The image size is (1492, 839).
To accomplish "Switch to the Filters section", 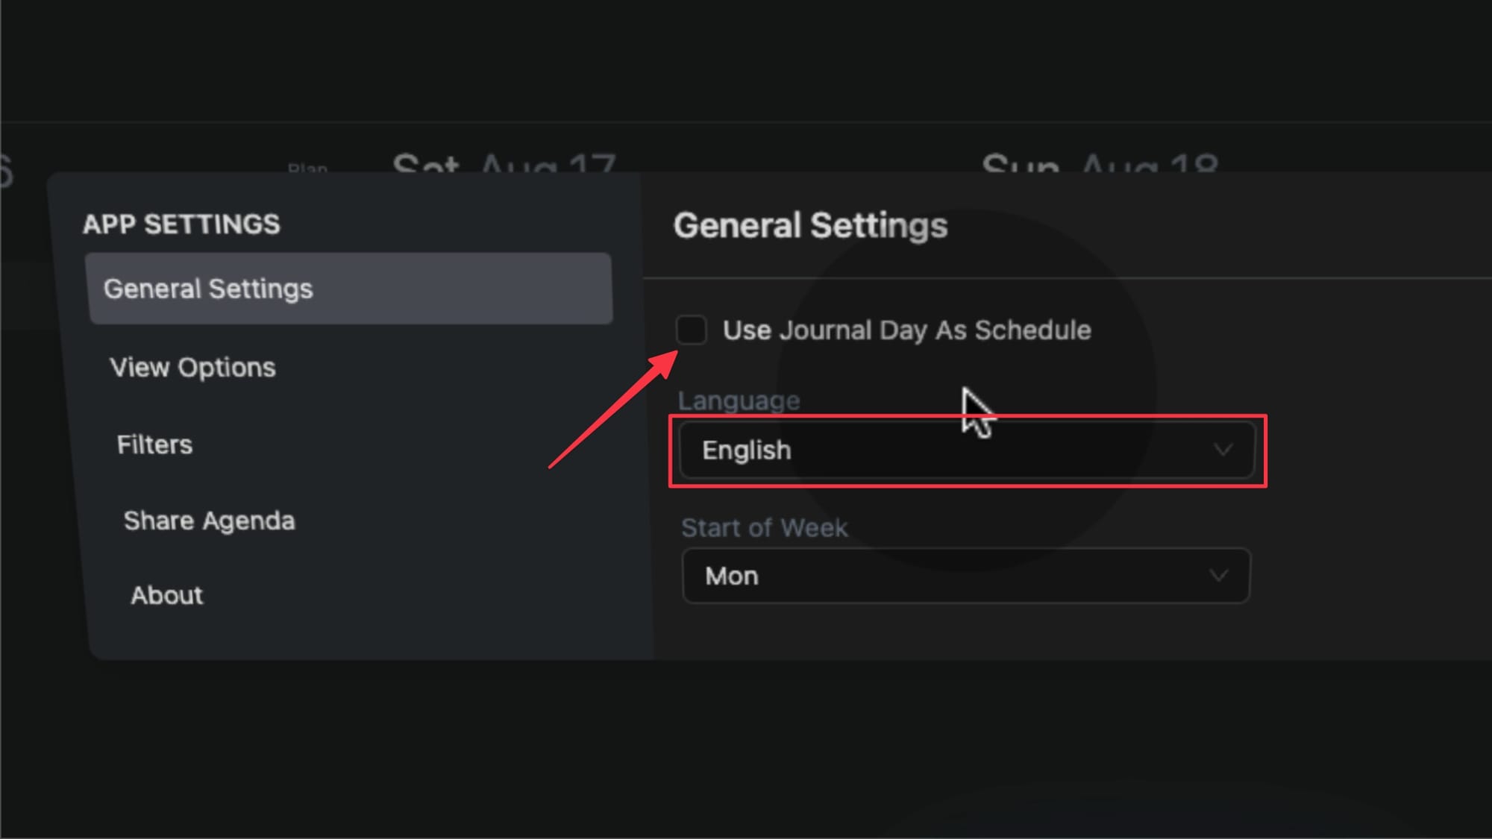I will pyautogui.click(x=154, y=444).
